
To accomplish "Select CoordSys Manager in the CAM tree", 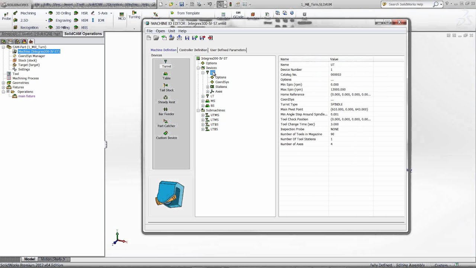I will click(32, 56).
